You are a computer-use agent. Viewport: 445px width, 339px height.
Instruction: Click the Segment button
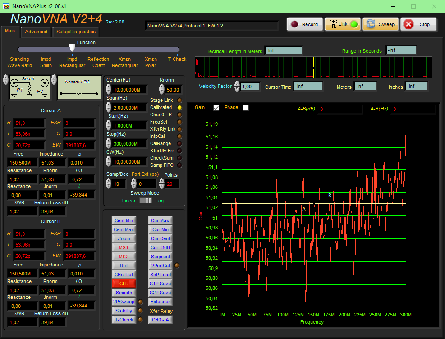pyautogui.click(x=161, y=257)
